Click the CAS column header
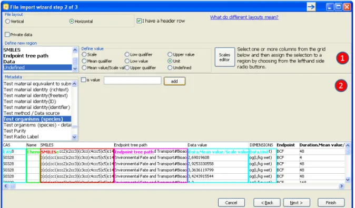355x208 pixels. click(x=15, y=145)
